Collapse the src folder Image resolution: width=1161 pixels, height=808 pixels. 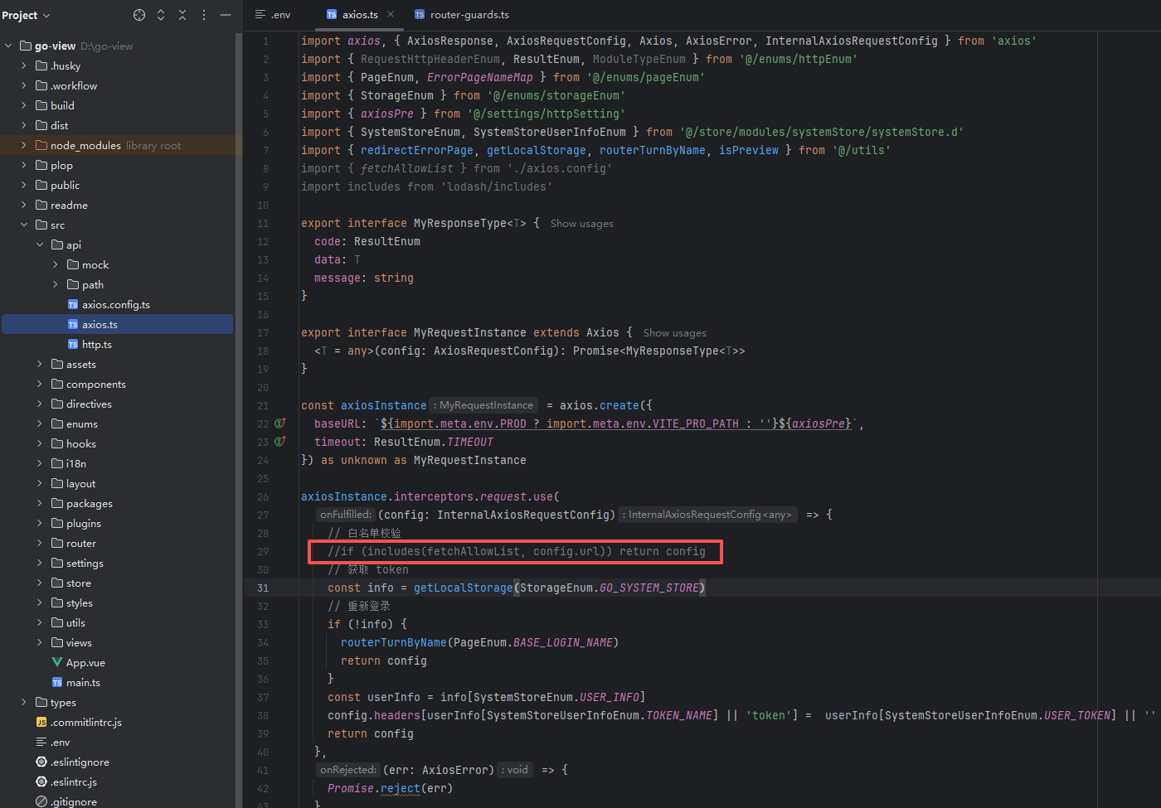24,225
